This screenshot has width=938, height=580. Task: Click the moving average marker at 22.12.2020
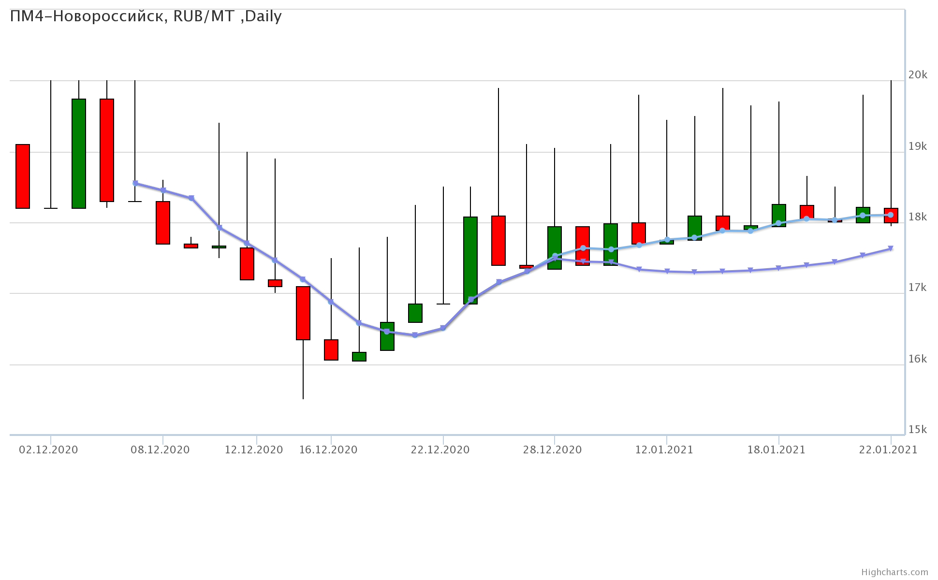pyautogui.click(x=443, y=328)
